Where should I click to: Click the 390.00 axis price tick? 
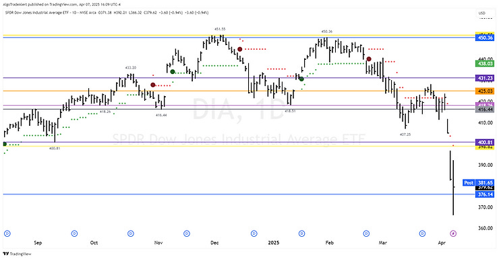click(x=486, y=165)
